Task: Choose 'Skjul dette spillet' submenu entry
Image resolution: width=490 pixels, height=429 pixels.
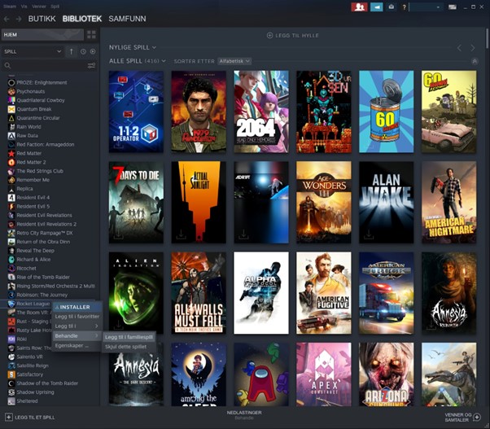Action: [x=129, y=347]
